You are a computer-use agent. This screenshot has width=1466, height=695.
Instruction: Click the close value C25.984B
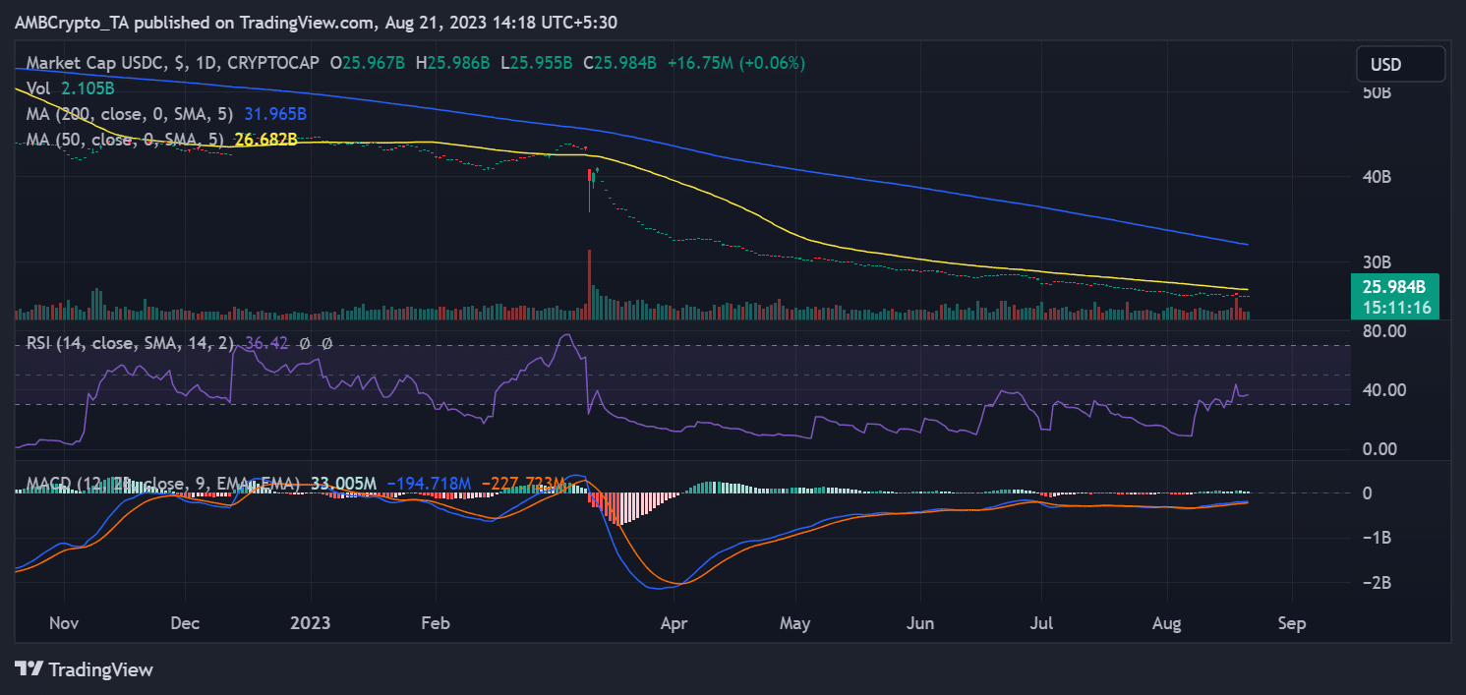(x=620, y=63)
